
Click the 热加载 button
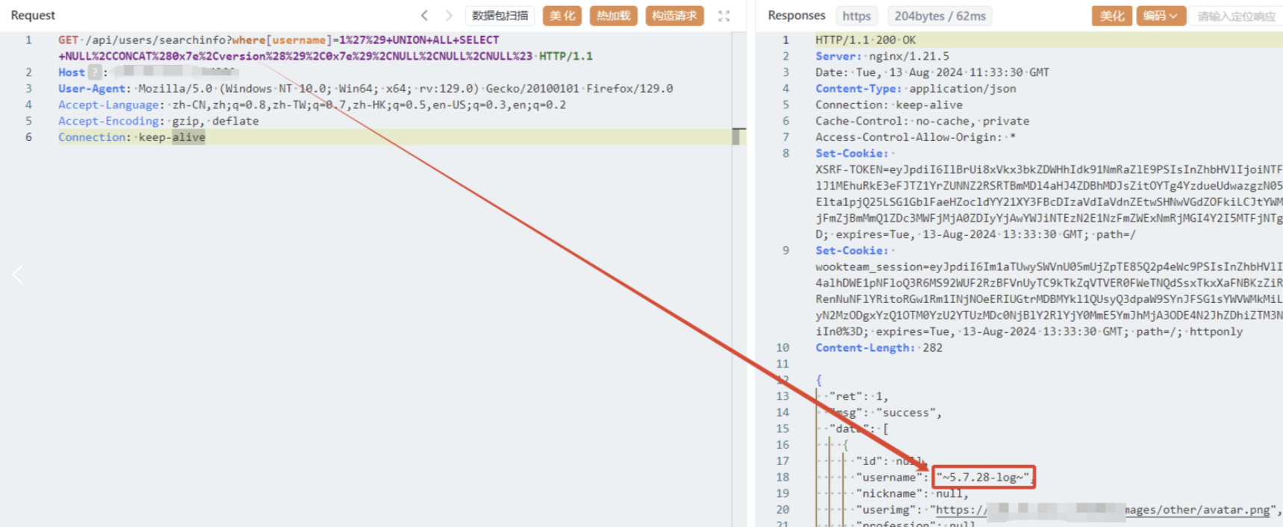[613, 16]
